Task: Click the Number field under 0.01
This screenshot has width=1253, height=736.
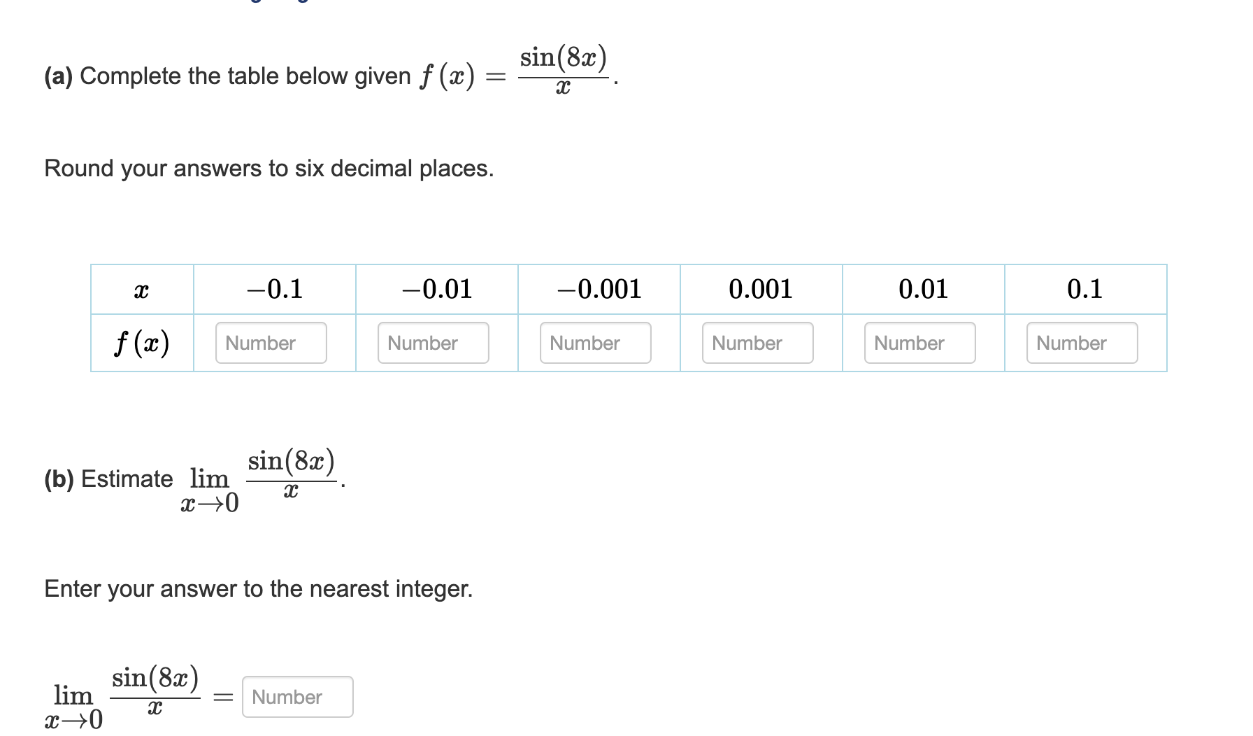Action: tap(921, 342)
